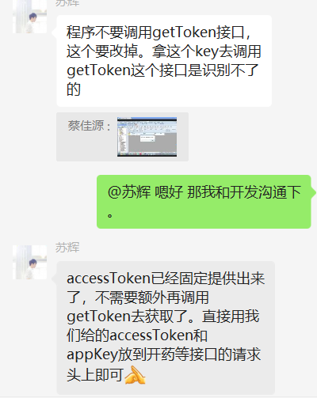317x398 pixels.
Task: Click the partially visible sender name at top
Action: pyautogui.click(x=67, y=3)
